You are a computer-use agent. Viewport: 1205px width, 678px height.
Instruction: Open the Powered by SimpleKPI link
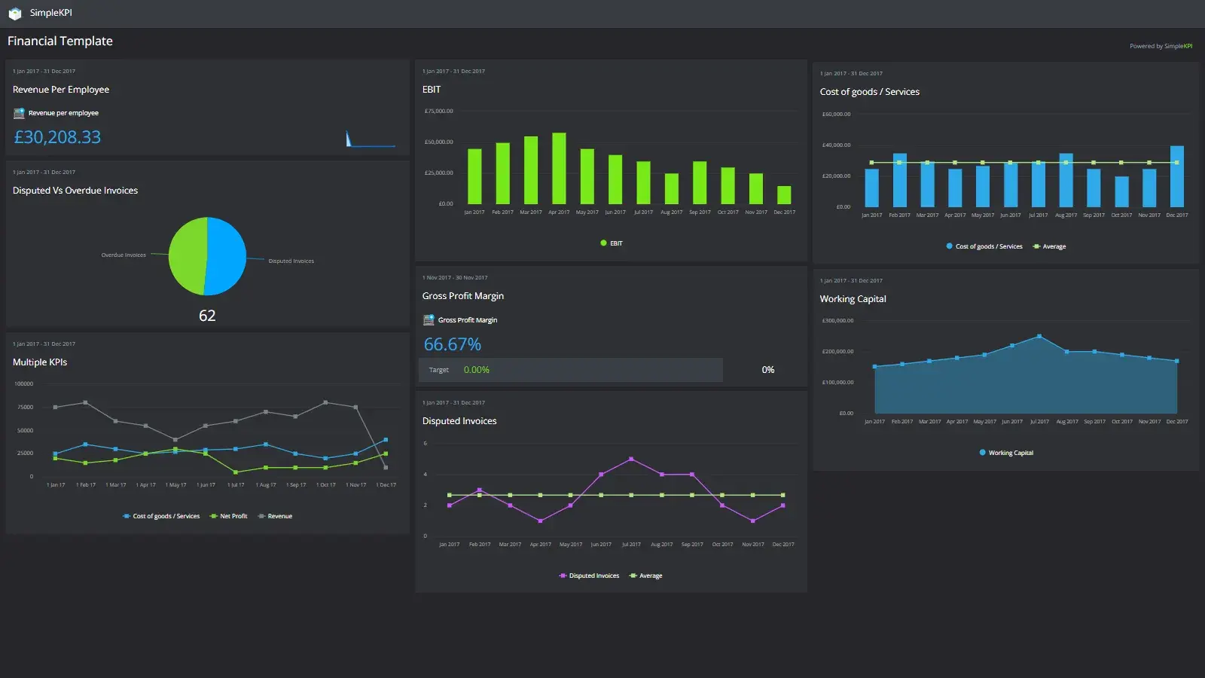(x=1161, y=46)
